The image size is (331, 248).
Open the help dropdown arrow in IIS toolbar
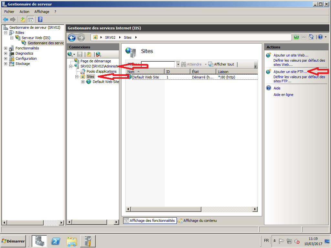[x=325, y=37]
